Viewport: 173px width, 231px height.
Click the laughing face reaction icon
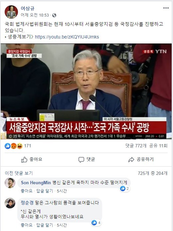(20, 146)
